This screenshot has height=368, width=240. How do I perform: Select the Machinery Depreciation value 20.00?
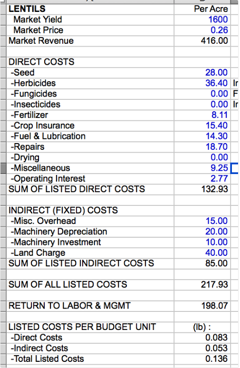click(x=202, y=232)
